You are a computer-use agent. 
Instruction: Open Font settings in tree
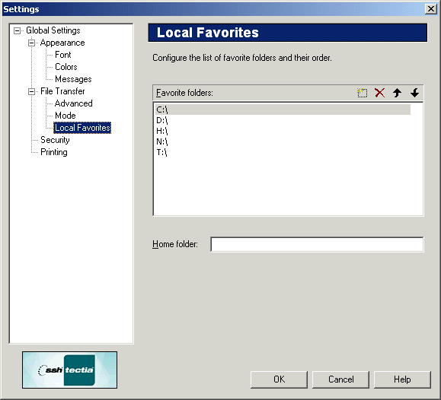point(63,55)
